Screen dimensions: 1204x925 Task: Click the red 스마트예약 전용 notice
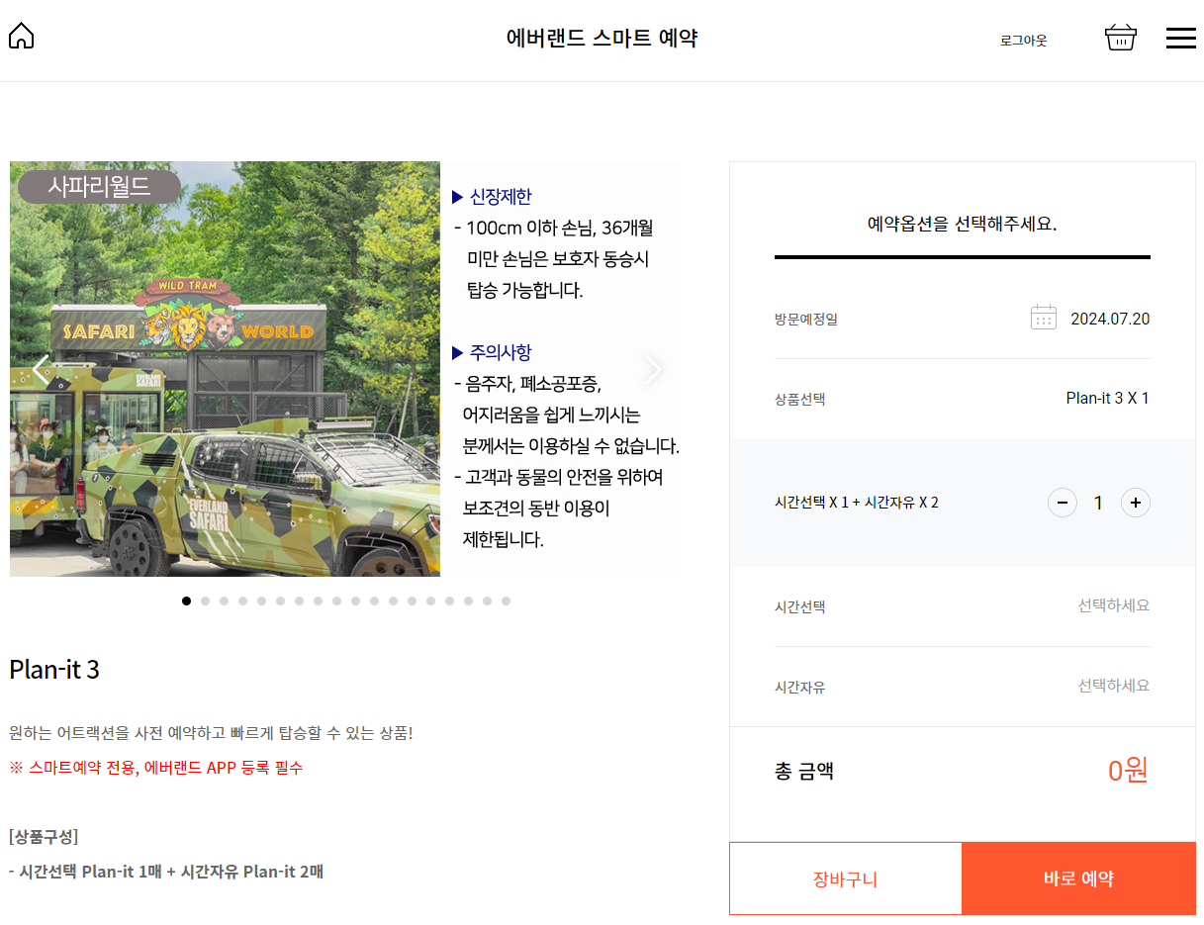coord(156,768)
